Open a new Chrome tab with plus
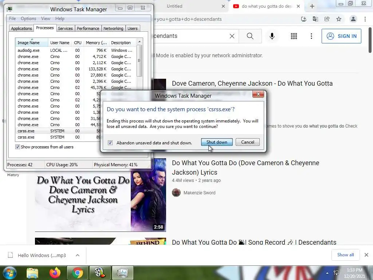Image resolution: width=373 pixels, height=280 pixels. [312, 7]
